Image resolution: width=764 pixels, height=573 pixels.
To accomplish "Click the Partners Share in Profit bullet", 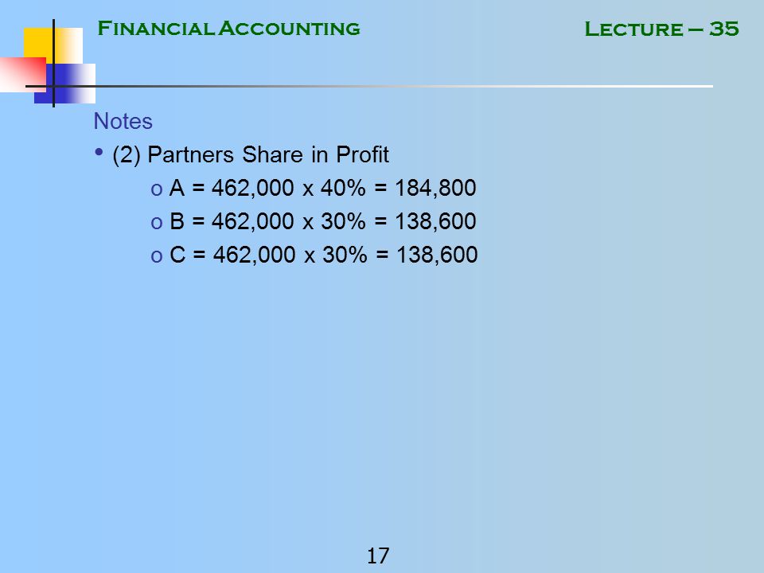I will (x=251, y=154).
